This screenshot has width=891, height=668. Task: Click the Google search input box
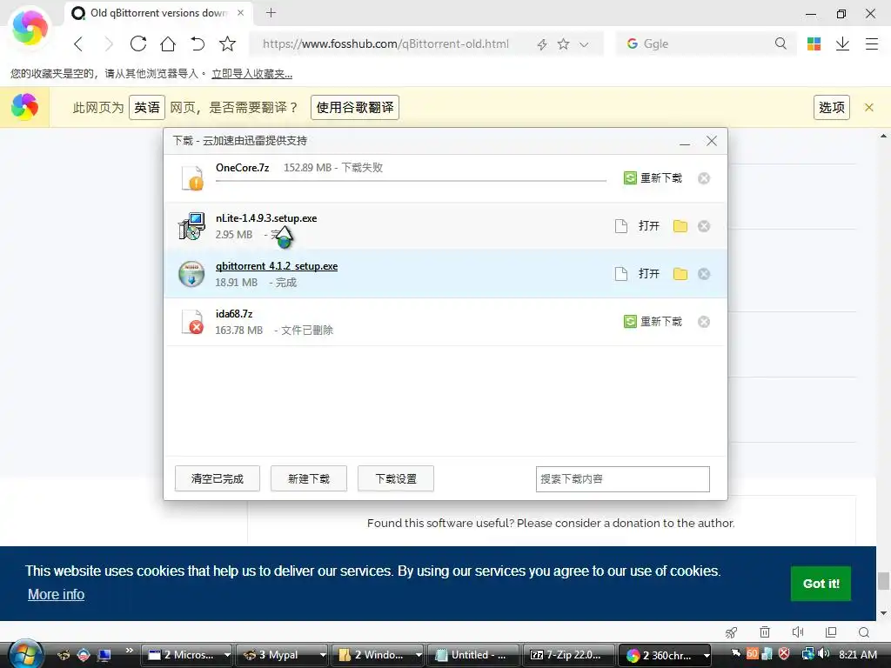pyautogui.click(x=707, y=43)
